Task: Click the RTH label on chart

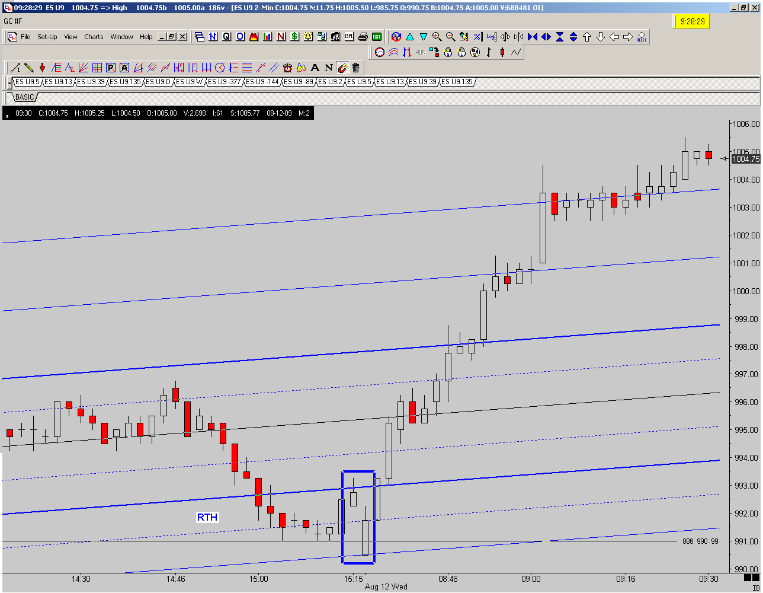Action: point(207,518)
